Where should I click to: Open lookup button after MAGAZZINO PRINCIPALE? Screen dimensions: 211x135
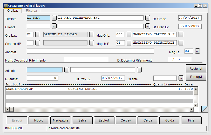[x=181, y=43]
